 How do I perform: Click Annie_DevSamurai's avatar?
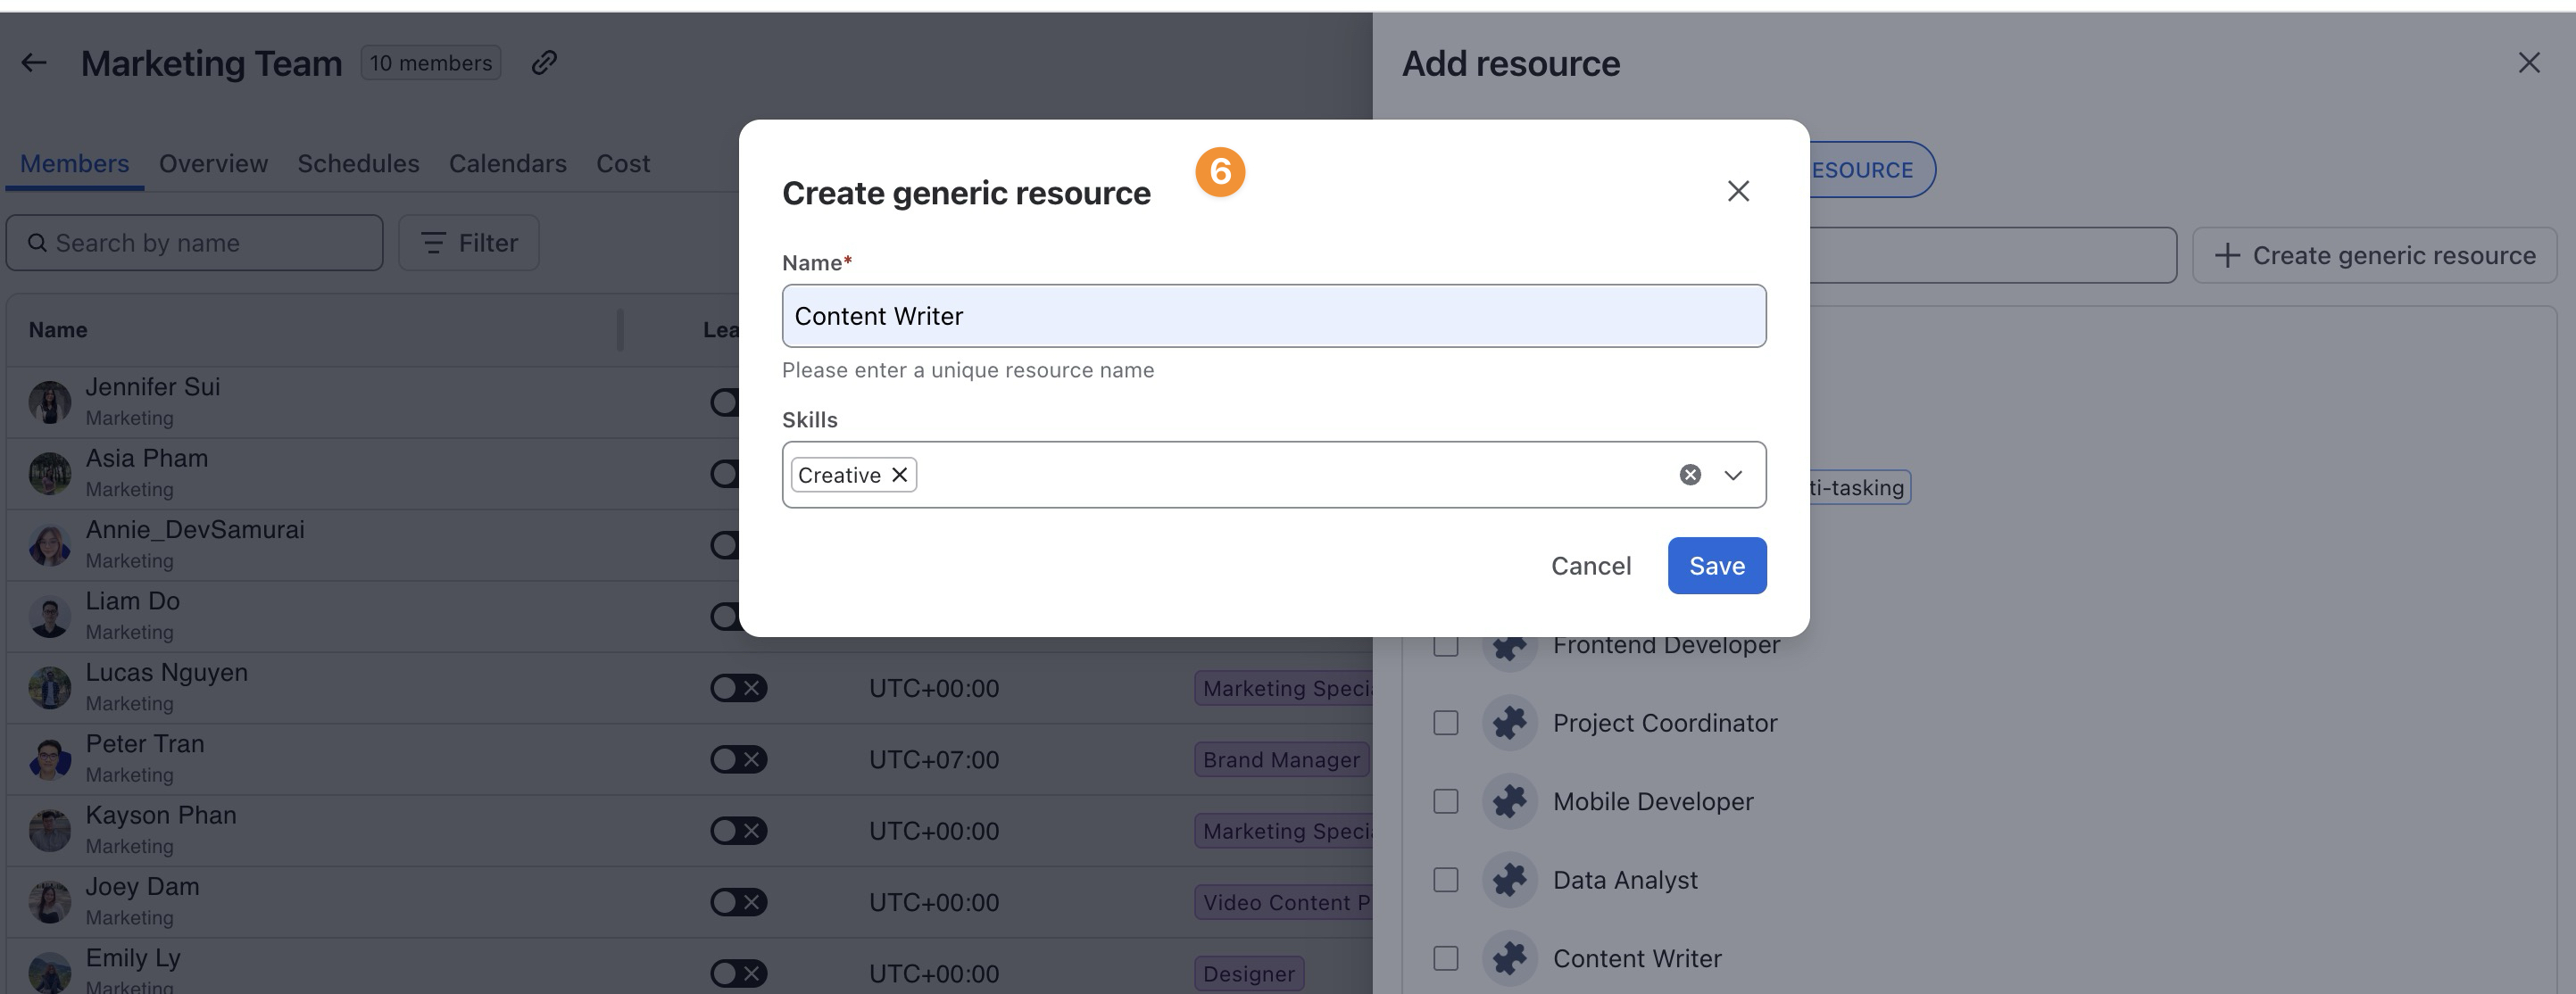(50, 545)
